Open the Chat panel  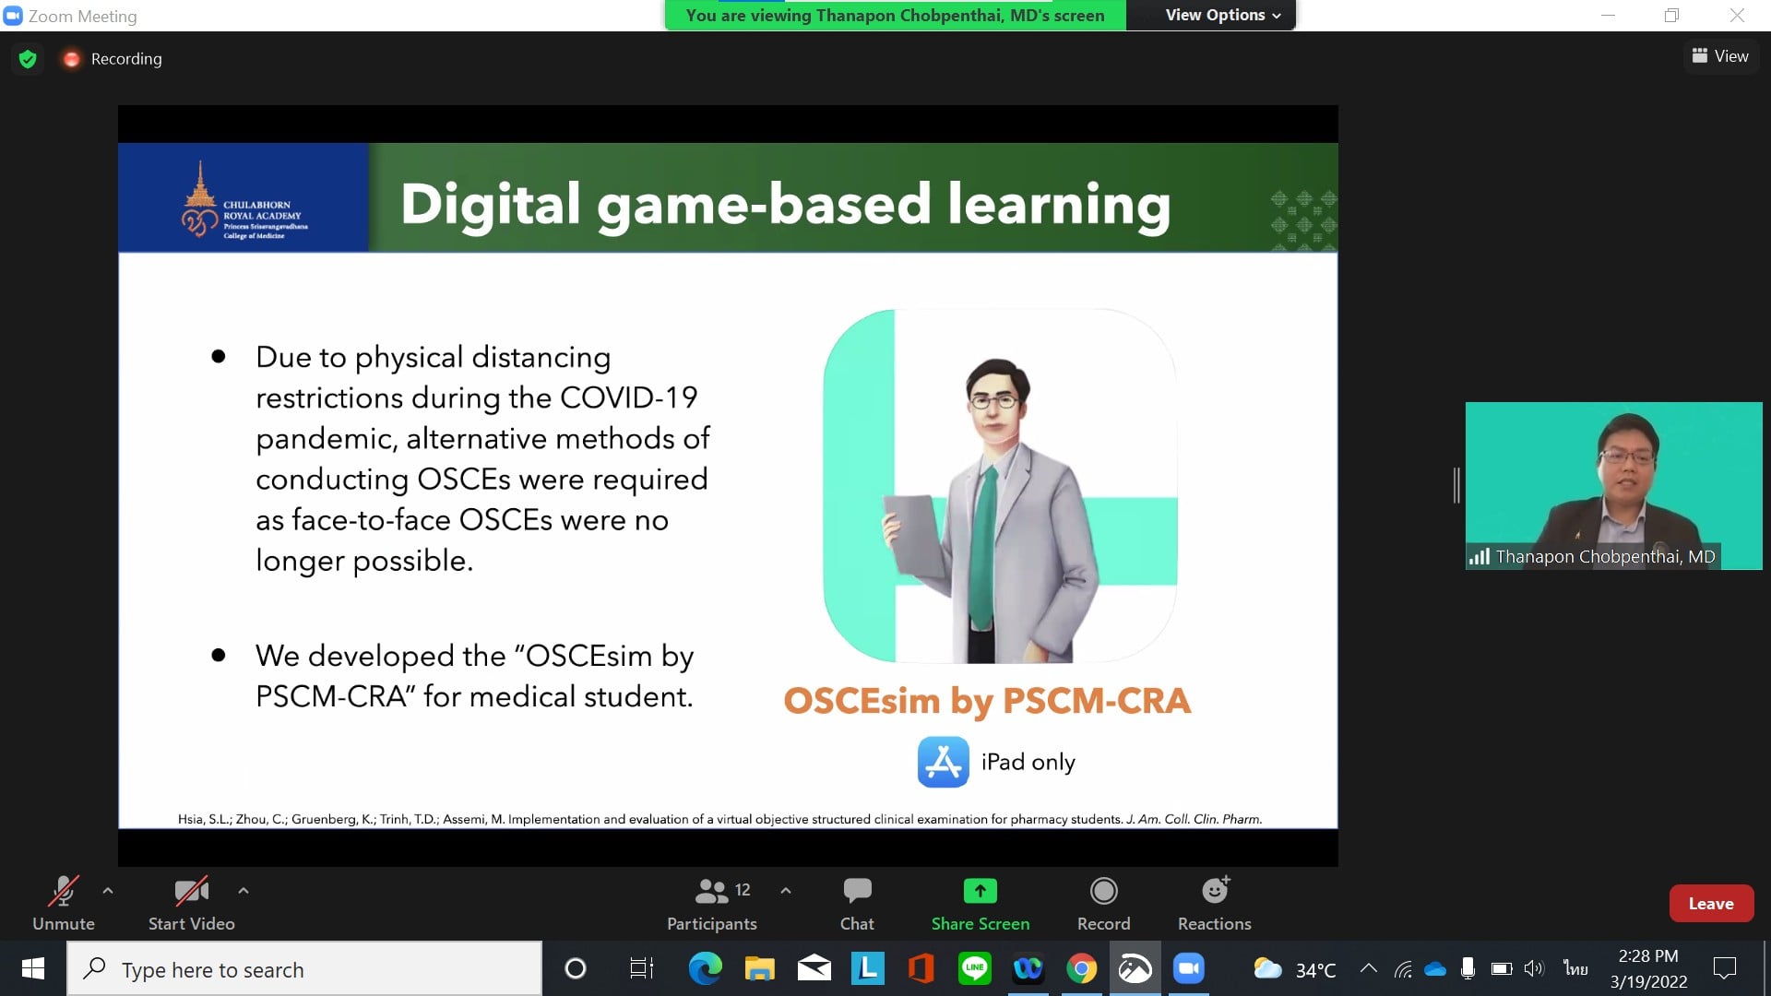point(857,904)
